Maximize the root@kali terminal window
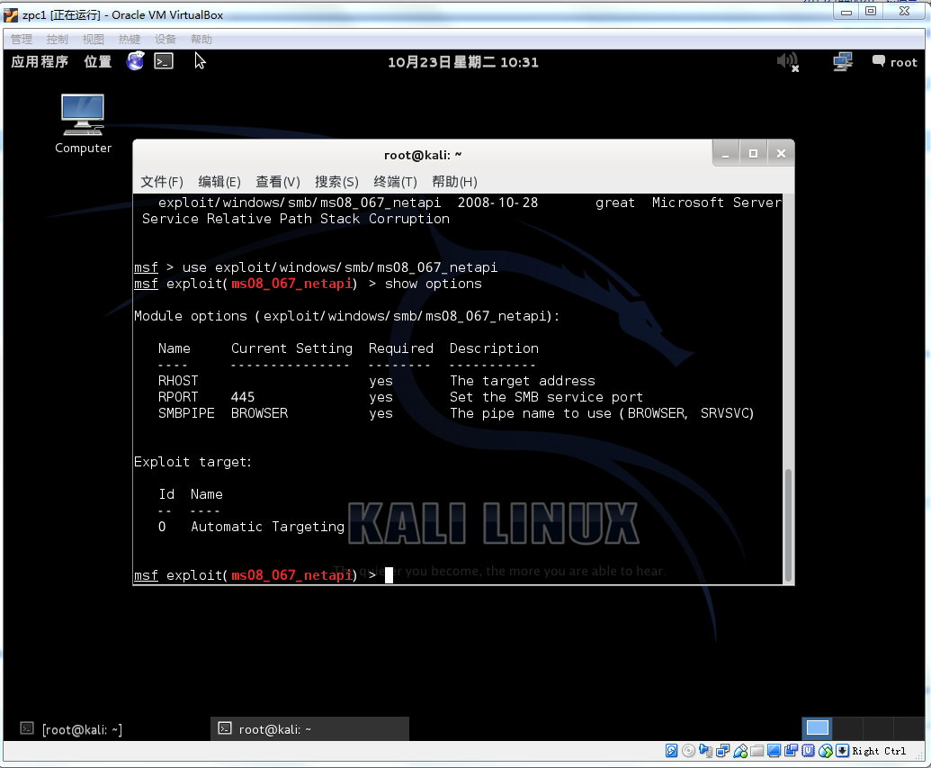Screen dimensions: 931x768 [x=753, y=154]
